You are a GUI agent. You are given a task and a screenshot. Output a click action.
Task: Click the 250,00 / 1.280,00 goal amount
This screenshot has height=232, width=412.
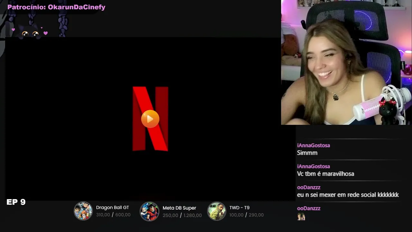tap(182, 215)
